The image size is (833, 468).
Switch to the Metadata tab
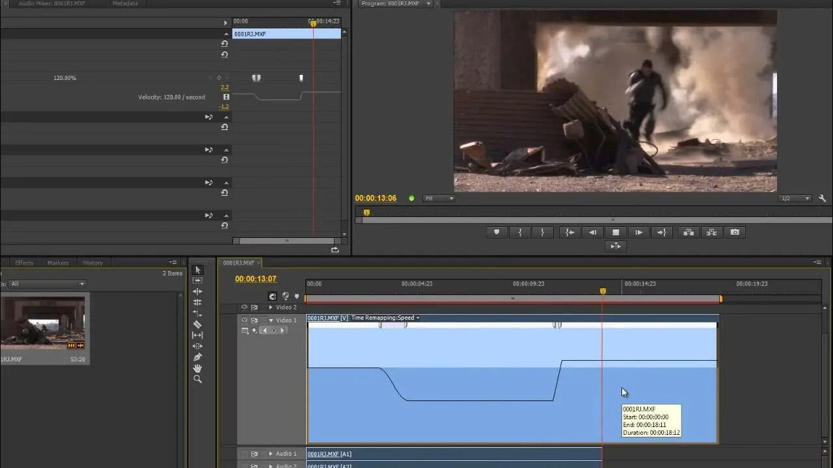(x=125, y=3)
